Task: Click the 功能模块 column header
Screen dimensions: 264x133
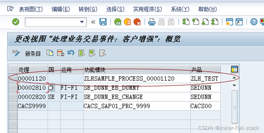Action: tap(137, 70)
